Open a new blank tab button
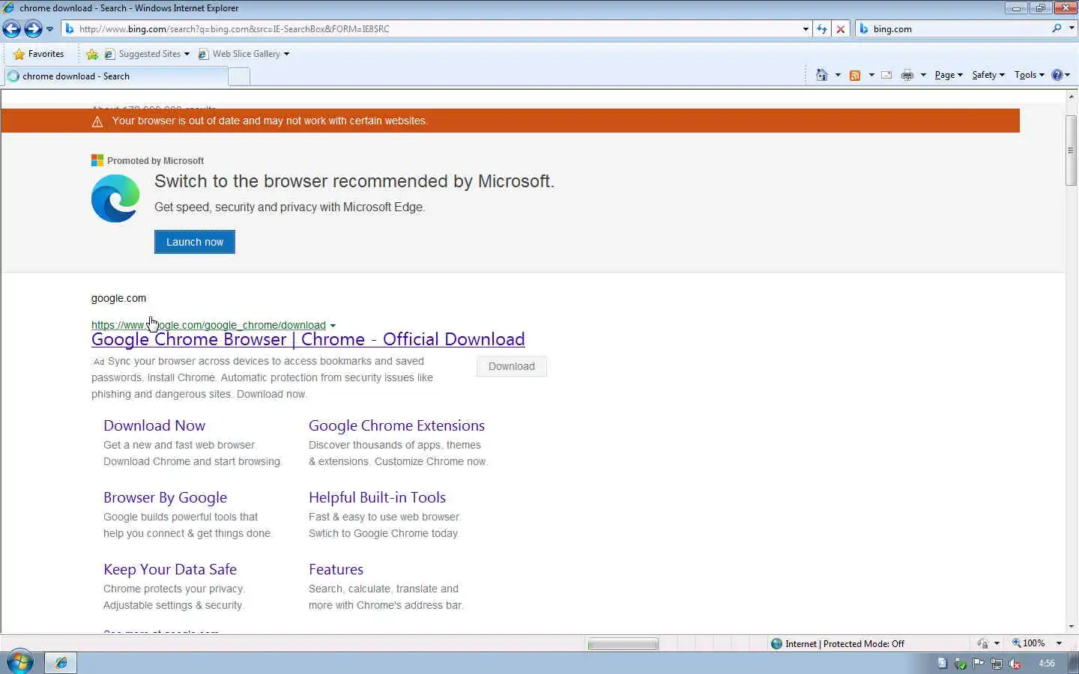Image resolution: width=1079 pixels, height=674 pixels. pyautogui.click(x=239, y=76)
